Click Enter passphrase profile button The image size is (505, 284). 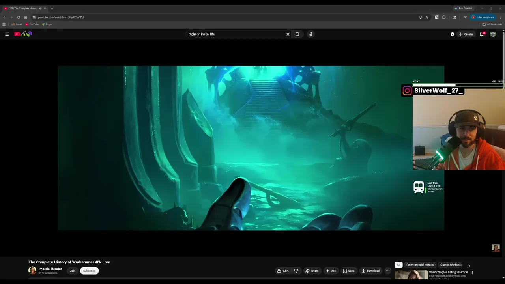483,17
